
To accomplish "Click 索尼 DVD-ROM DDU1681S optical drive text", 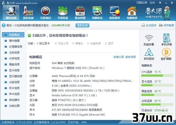I will pos(75,105).
